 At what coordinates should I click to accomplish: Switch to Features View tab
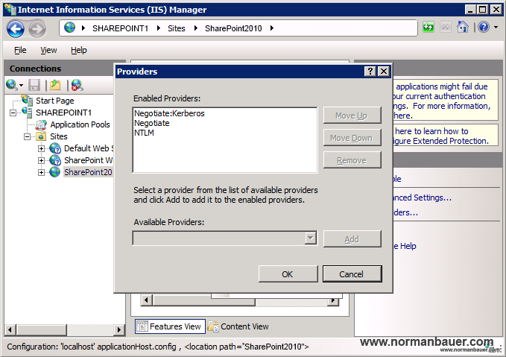pos(170,326)
